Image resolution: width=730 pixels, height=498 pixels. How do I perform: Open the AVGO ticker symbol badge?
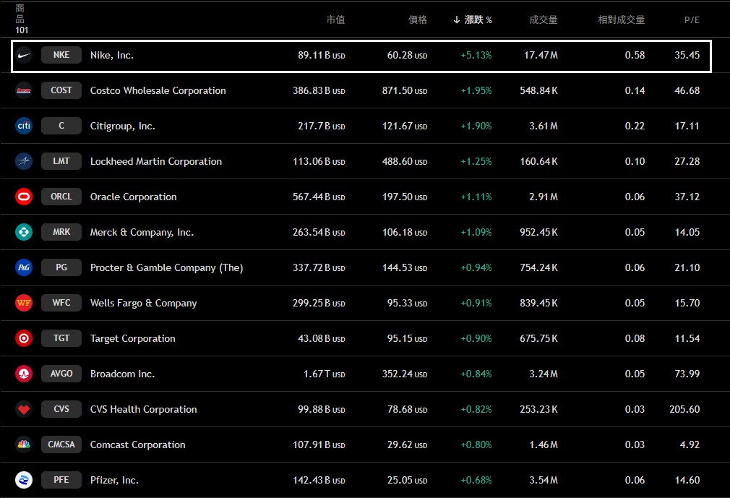(x=61, y=374)
